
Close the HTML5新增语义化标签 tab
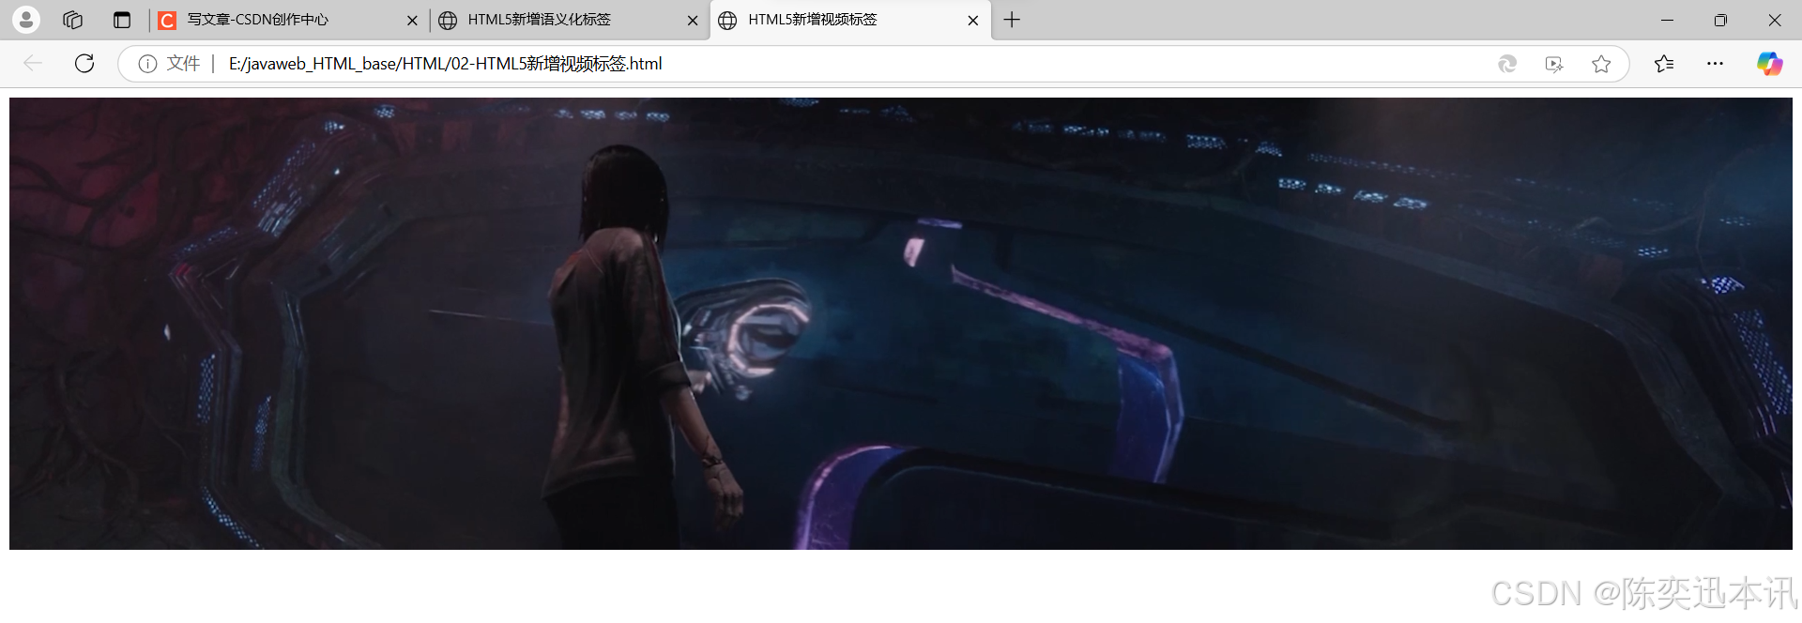click(x=693, y=21)
